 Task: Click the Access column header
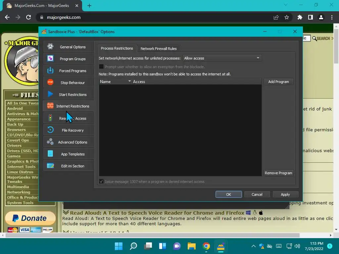197,82
